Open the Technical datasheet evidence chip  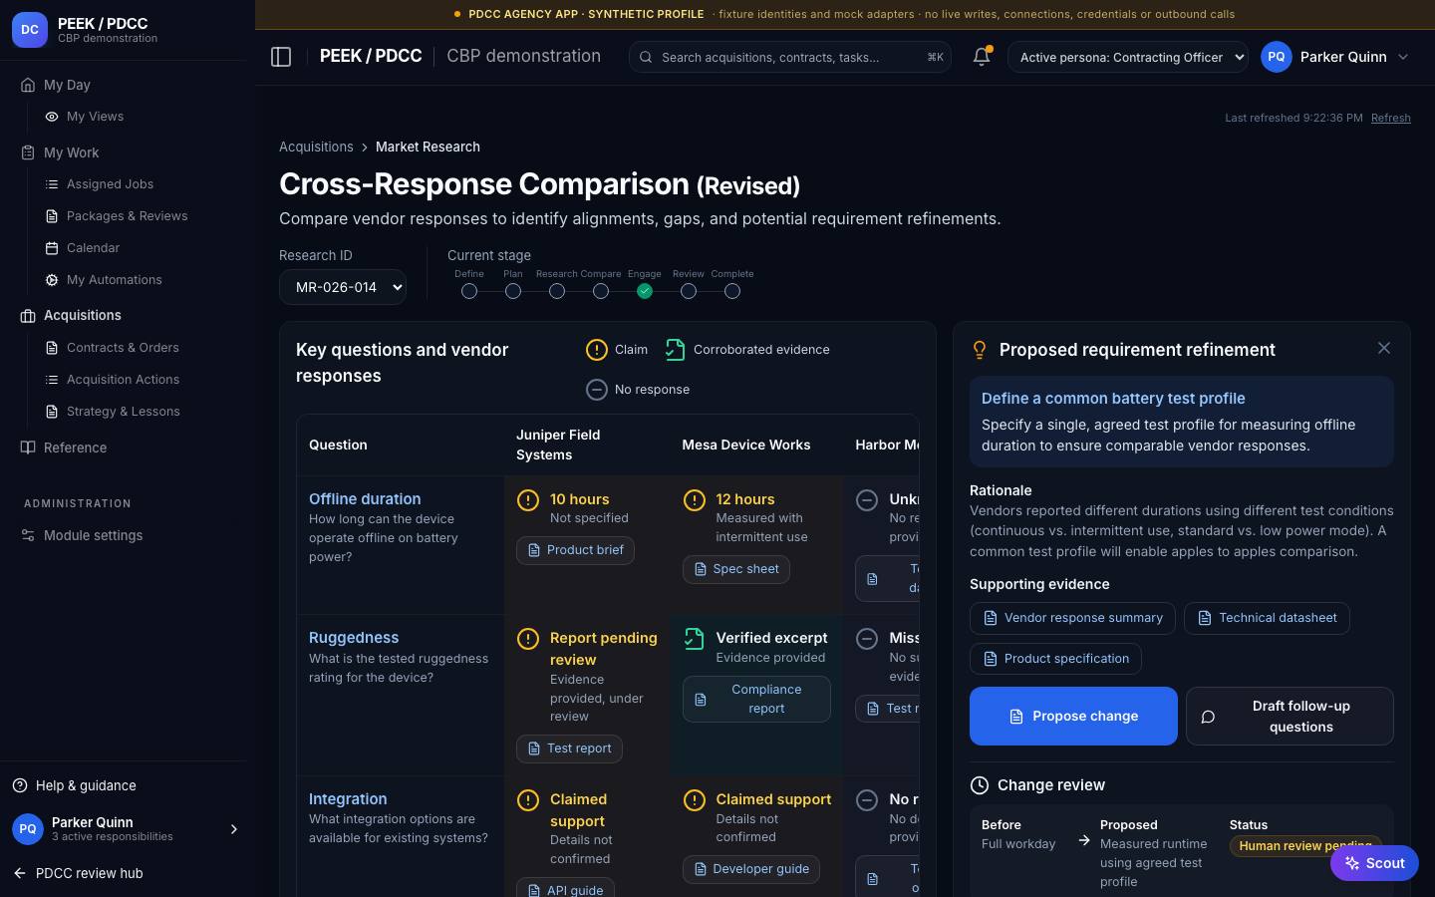[x=1267, y=618]
